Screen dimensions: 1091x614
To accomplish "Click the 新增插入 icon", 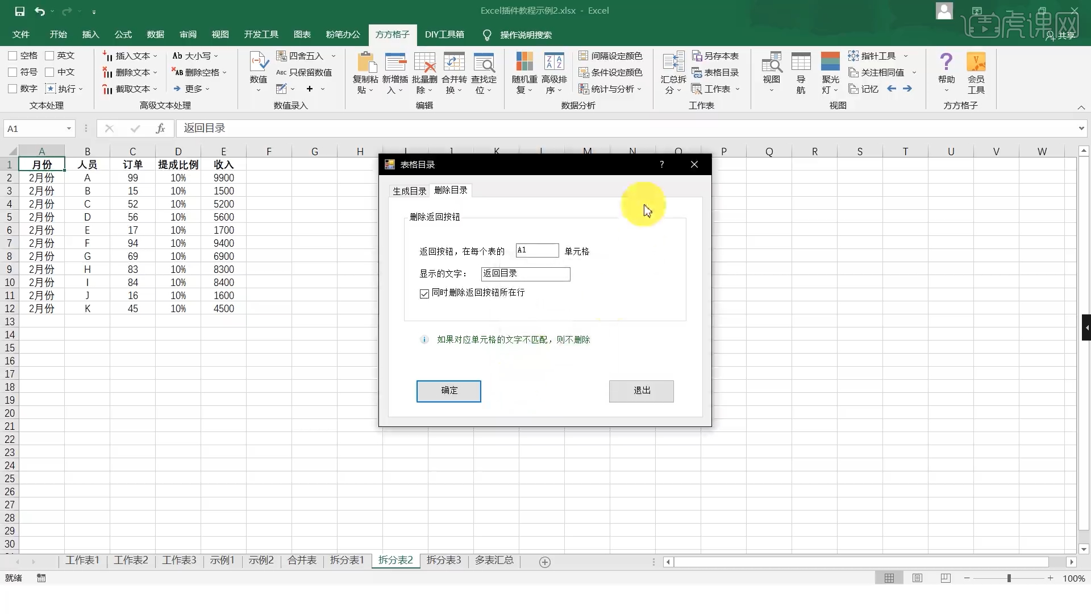I will point(395,62).
